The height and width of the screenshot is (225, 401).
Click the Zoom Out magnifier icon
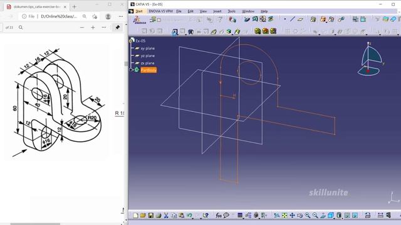[315, 216]
